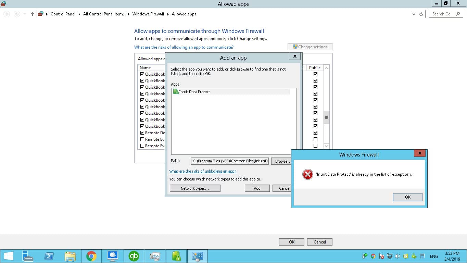
Task: Open Windows PowerShell from the taskbar
Action: 49,256
